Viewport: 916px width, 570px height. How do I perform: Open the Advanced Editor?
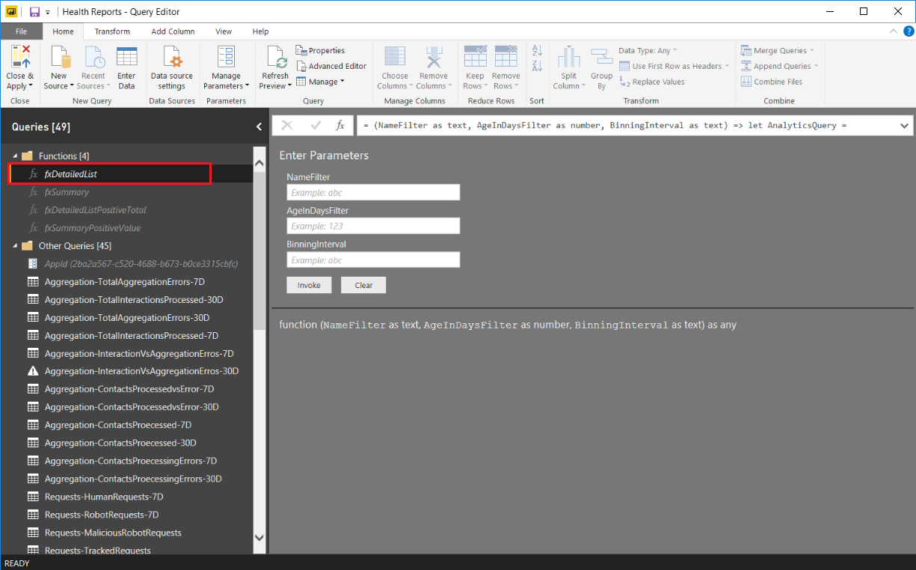(x=331, y=66)
